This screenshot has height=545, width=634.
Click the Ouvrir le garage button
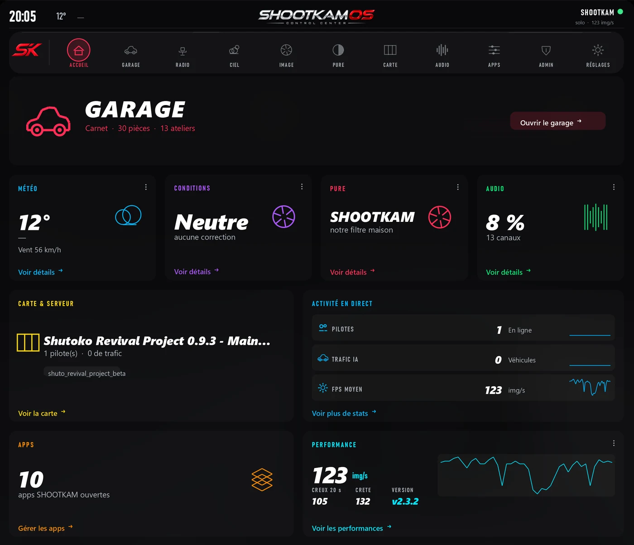(558, 121)
